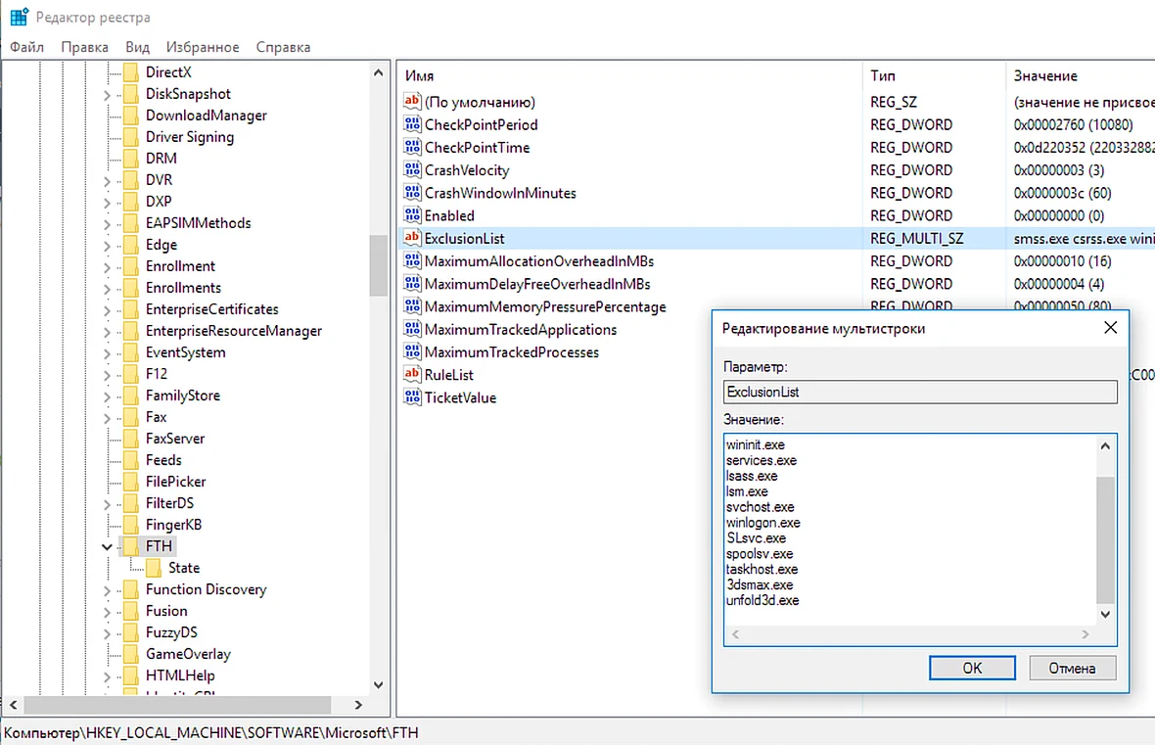Image resolution: width=1155 pixels, height=745 pixels.
Task: Click the Registry Editor app icon in title bar
Action: pos(20,17)
